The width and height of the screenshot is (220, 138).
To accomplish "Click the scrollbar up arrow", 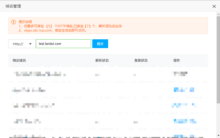I will 218,14.
